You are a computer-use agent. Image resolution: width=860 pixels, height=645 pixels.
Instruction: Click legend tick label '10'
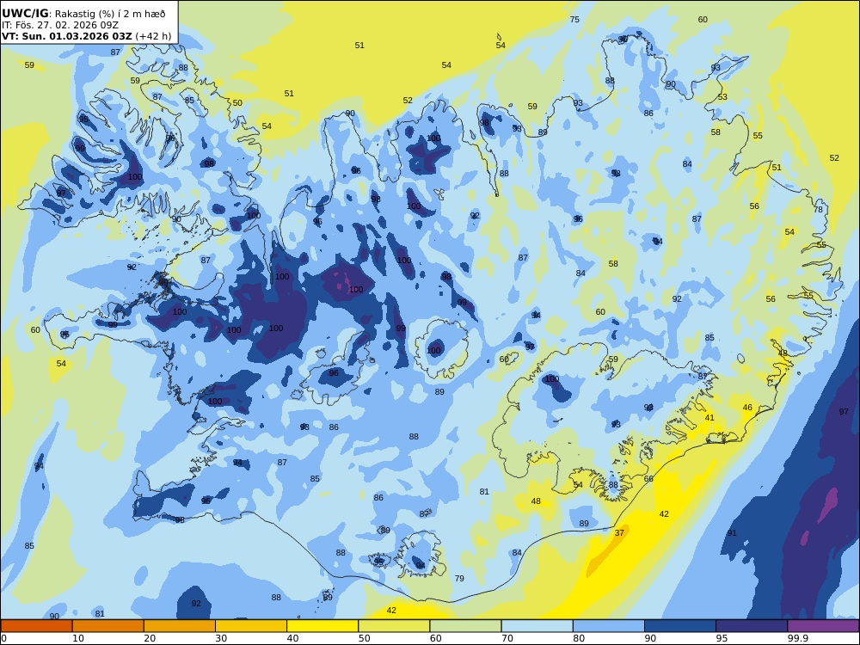[78, 638]
